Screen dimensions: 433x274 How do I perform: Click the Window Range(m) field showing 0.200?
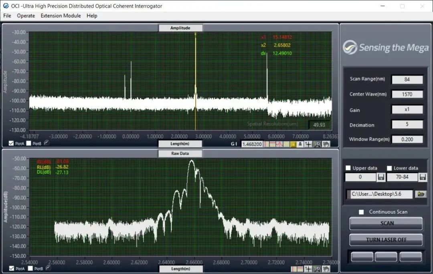[x=407, y=139]
